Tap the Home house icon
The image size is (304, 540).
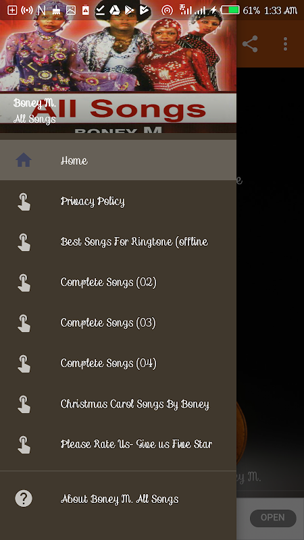click(24, 160)
